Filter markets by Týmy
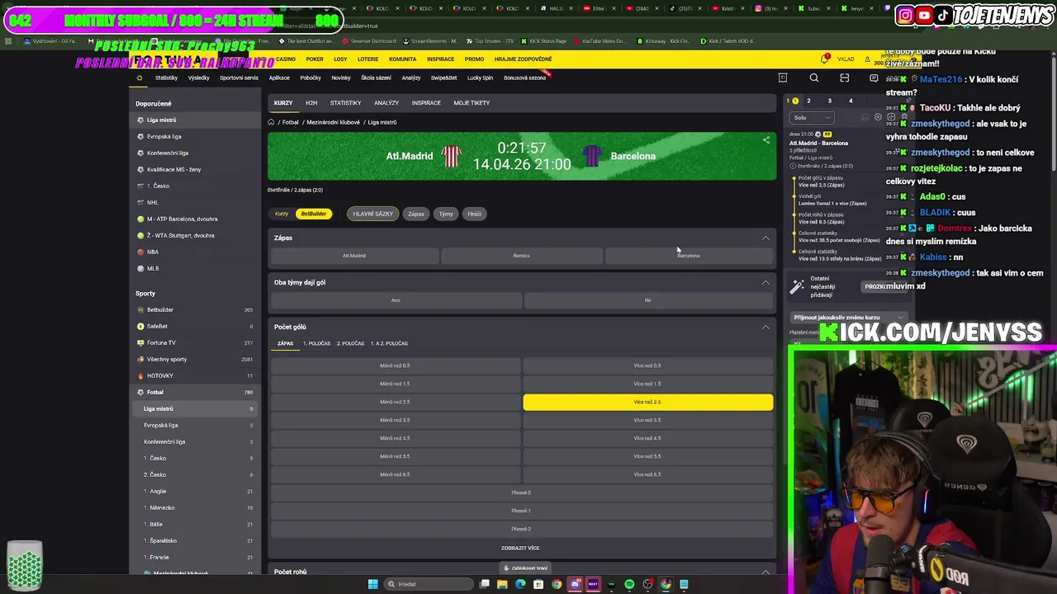Viewport: 1057px width, 594px height. (446, 214)
